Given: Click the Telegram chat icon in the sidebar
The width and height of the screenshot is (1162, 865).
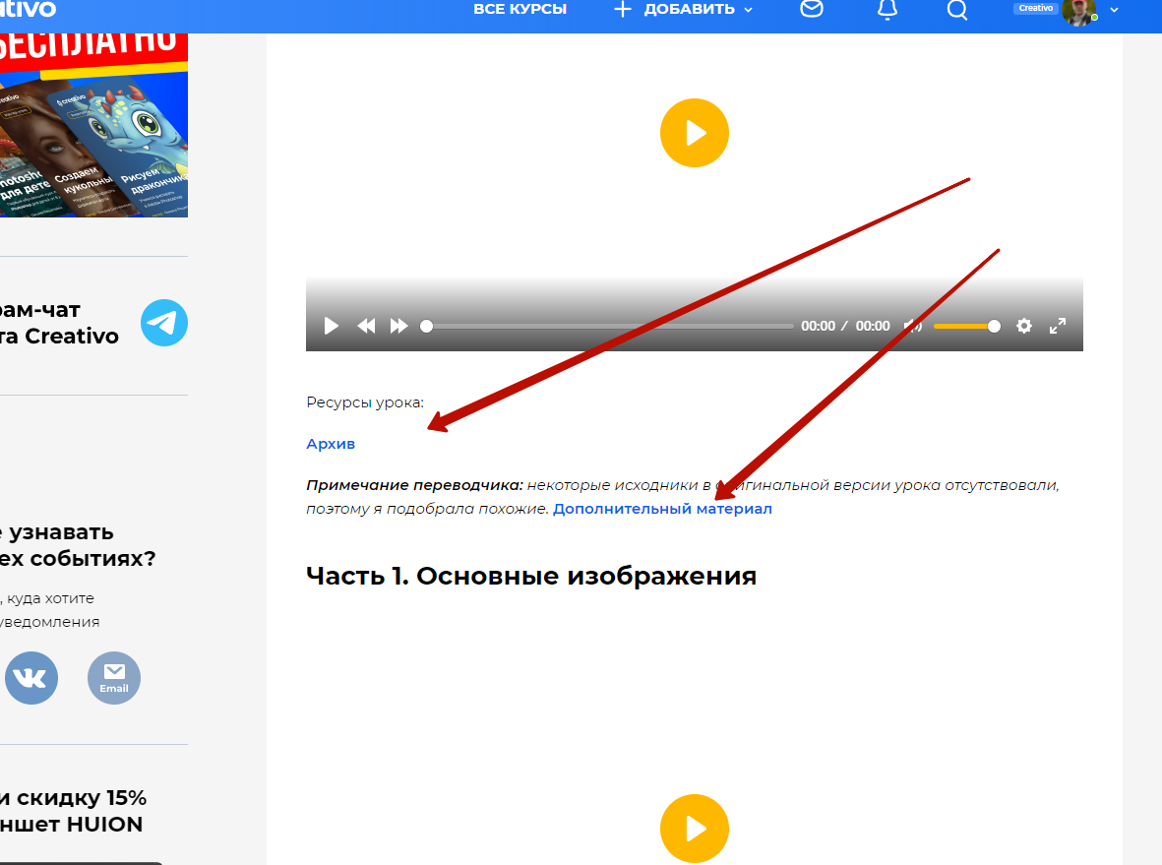Looking at the screenshot, I should click(163, 323).
